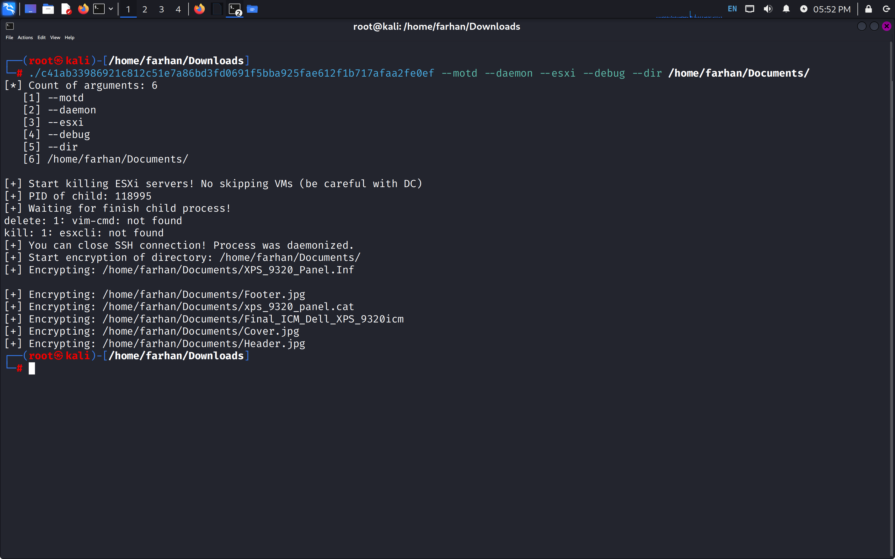Focus the terminal window taskbar button
895x559 pixels.
(x=234, y=9)
